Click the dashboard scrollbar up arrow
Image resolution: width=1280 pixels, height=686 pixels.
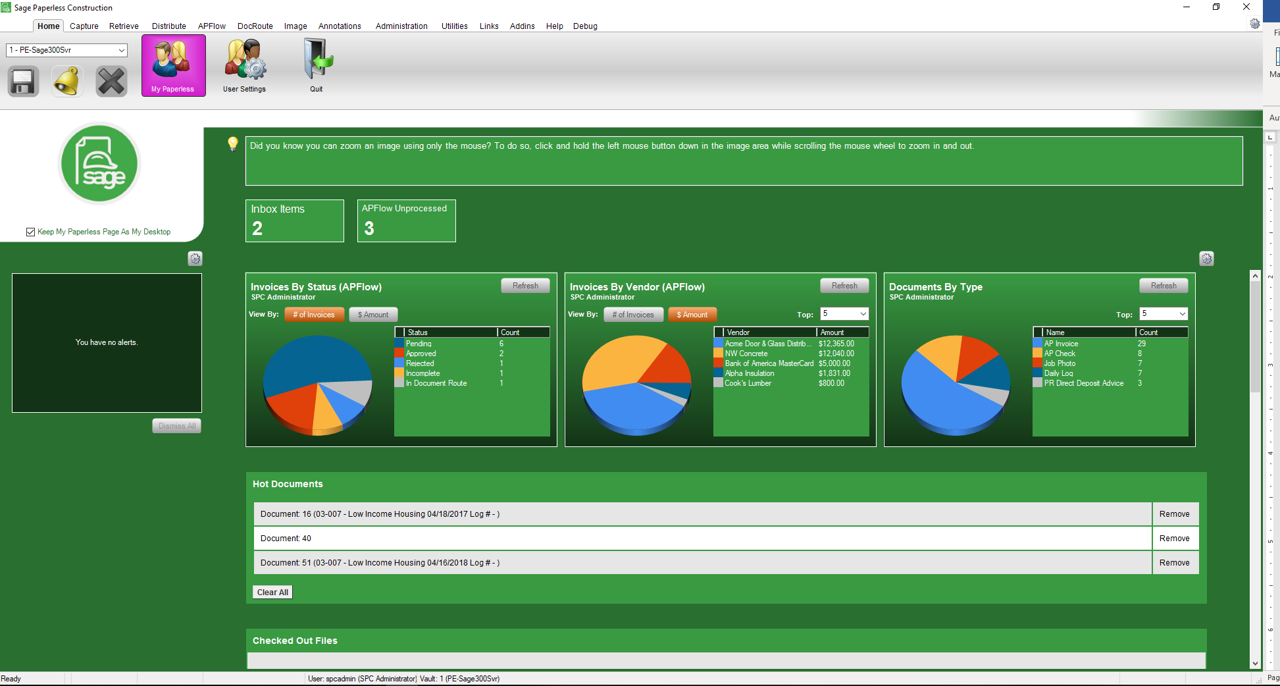pyautogui.click(x=1255, y=276)
